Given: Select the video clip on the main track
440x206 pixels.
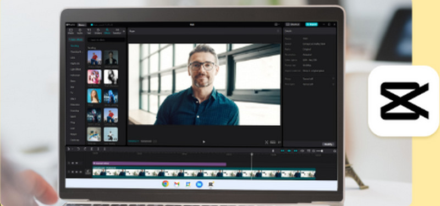Looking at the screenshot, I should point(204,173).
